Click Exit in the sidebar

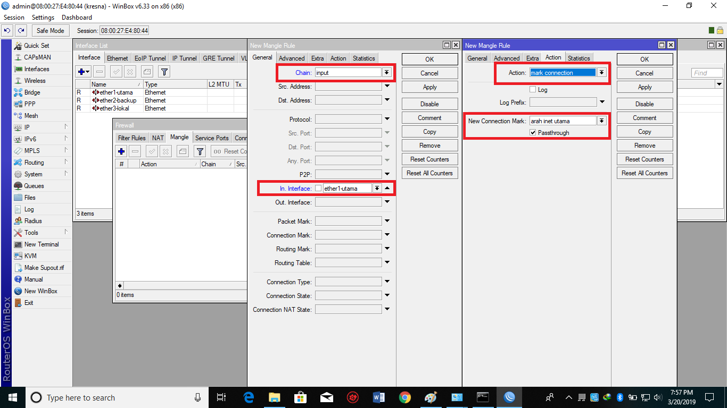tap(29, 303)
